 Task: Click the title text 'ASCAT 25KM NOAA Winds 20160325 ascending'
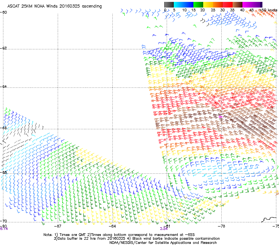click(x=54, y=6)
